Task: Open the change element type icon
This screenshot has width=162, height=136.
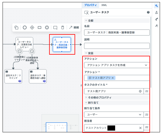Action: coord(16,28)
